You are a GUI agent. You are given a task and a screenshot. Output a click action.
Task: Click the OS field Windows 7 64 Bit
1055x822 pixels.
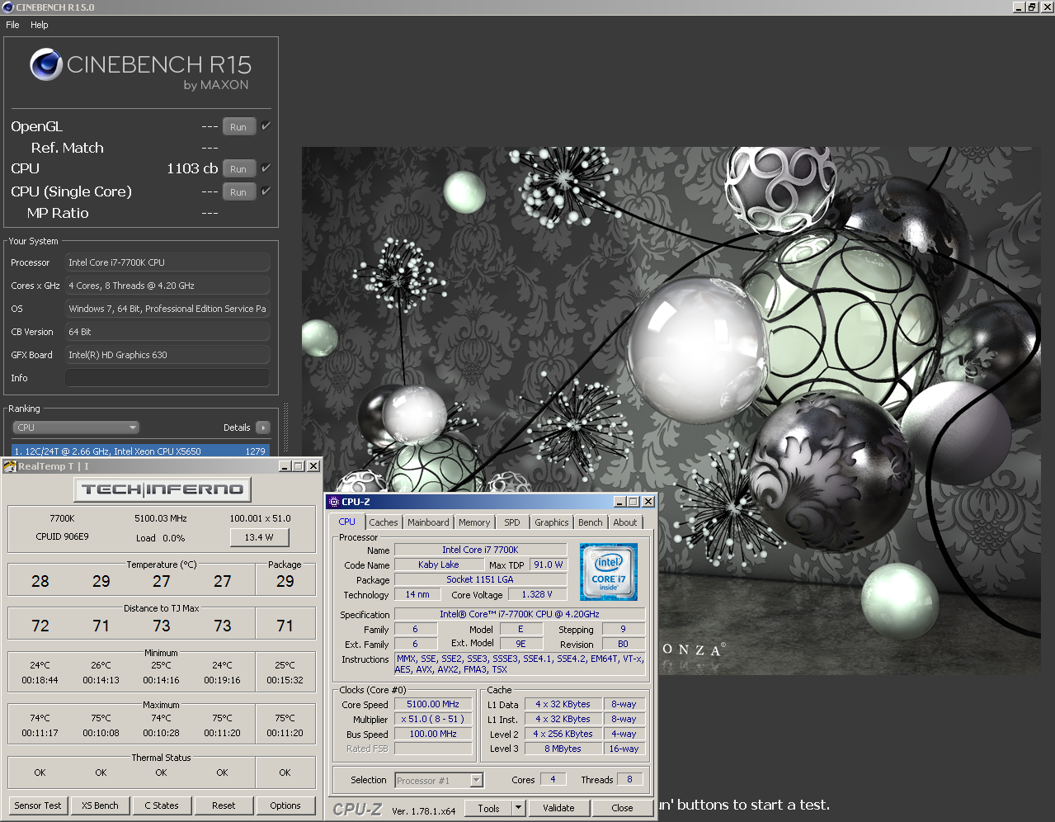click(167, 309)
